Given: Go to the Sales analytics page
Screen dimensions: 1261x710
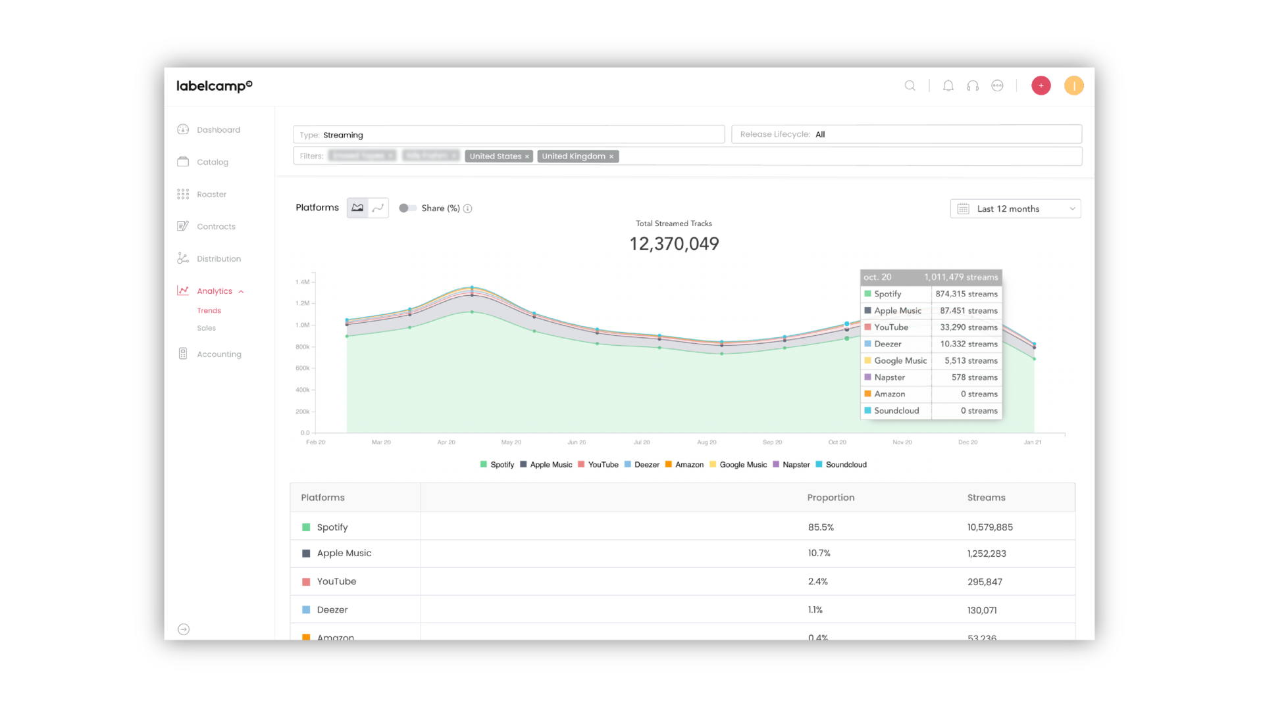Looking at the screenshot, I should [x=206, y=328].
